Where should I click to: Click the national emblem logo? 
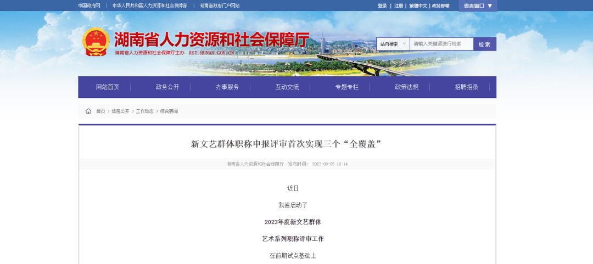coord(96,42)
